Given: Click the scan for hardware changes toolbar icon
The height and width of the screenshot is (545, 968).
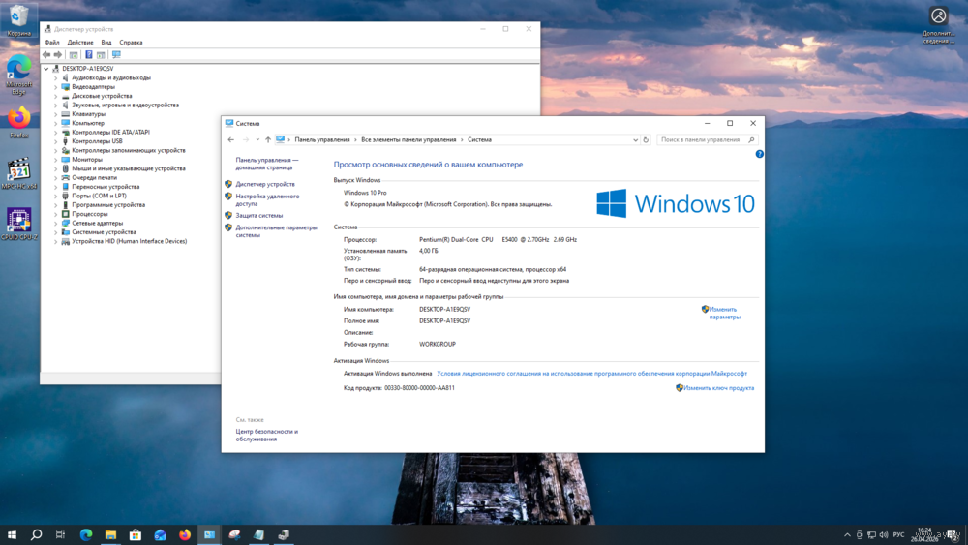Looking at the screenshot, I should pyautogui.click(x=116, y=55).
